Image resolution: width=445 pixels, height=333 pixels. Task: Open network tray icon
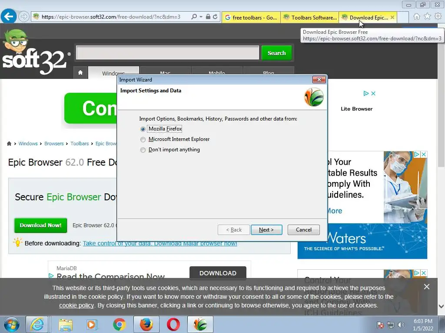tap(391, 324)
